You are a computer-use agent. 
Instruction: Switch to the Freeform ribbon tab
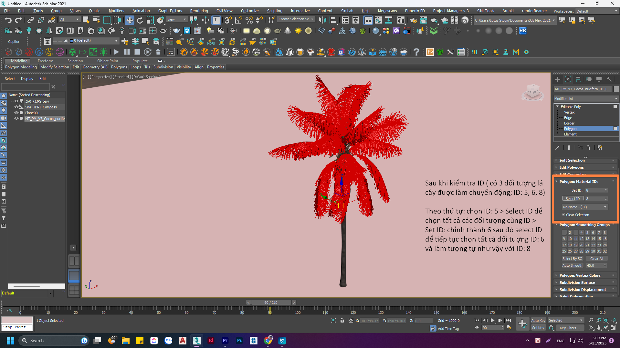[45, 61]
